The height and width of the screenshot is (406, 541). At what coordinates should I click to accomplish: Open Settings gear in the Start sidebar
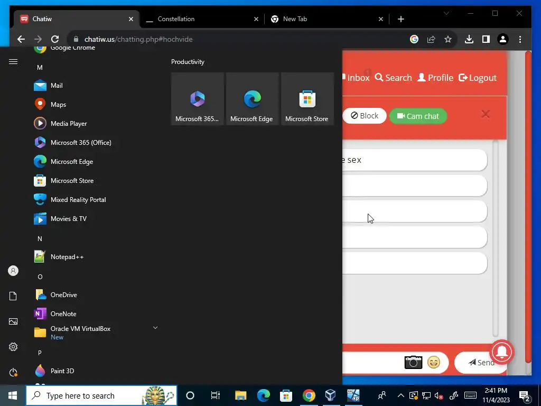pyautogui.click(x=13, y=347)
